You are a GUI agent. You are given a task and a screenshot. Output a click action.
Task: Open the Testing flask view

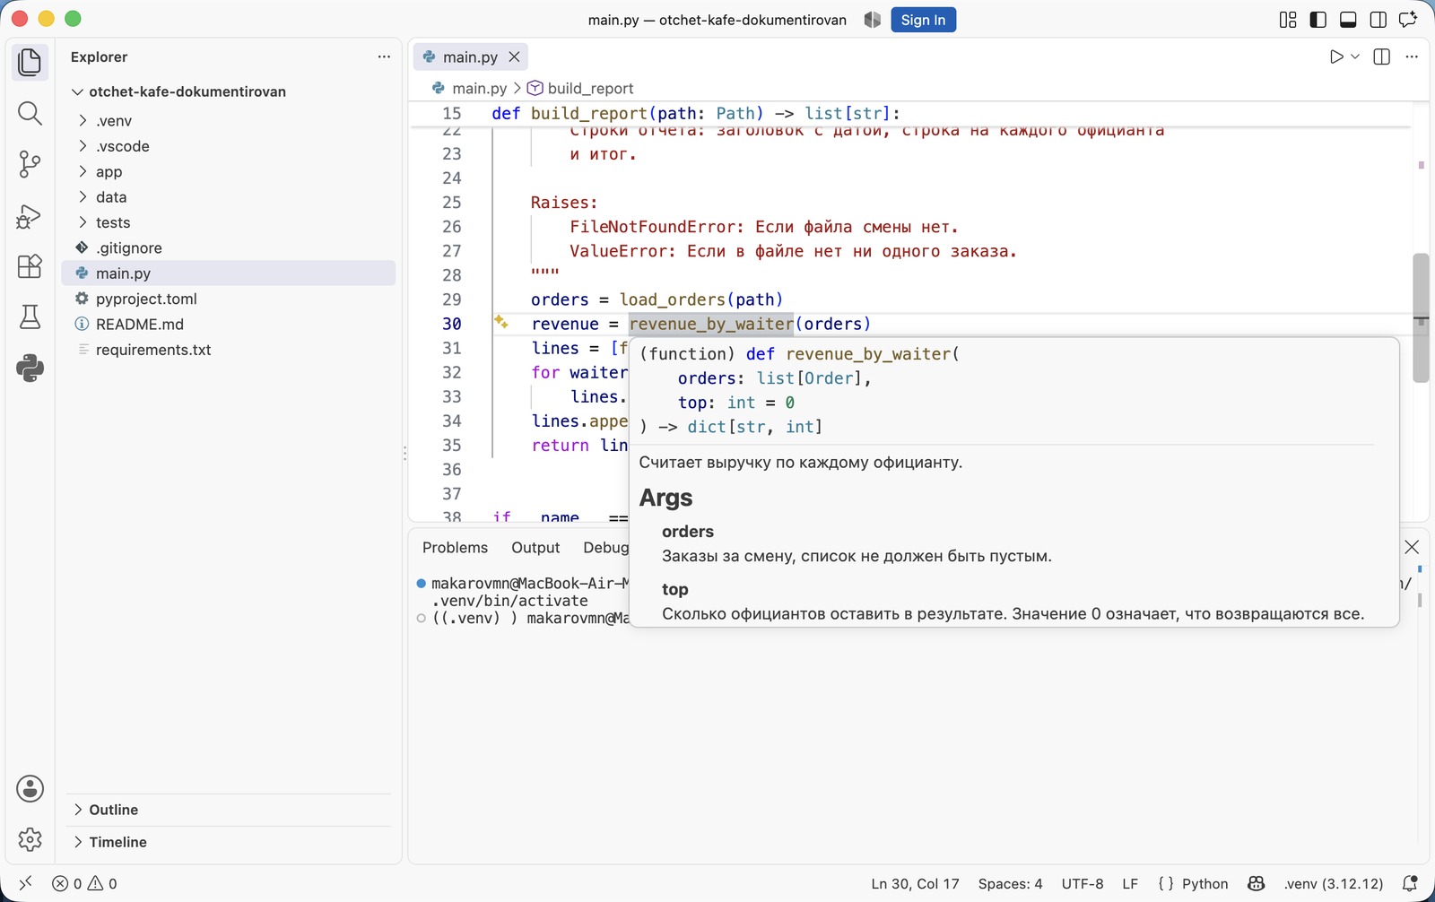click(x=30, y=317)
